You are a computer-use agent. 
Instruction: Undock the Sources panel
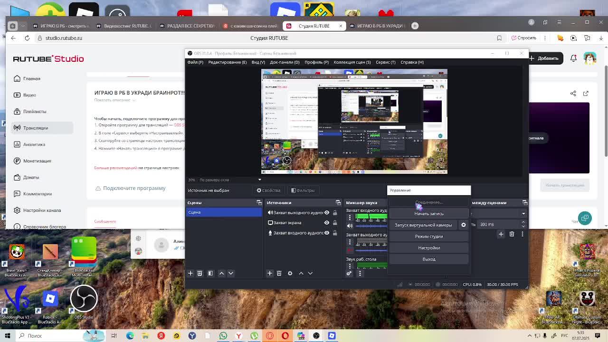pos(338,203)
